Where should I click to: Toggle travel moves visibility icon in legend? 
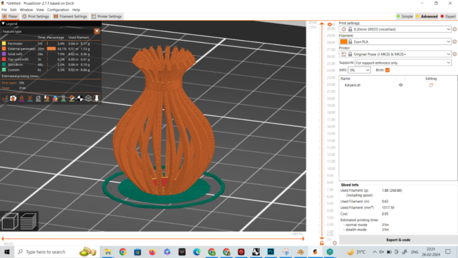(x=5, y=98)
